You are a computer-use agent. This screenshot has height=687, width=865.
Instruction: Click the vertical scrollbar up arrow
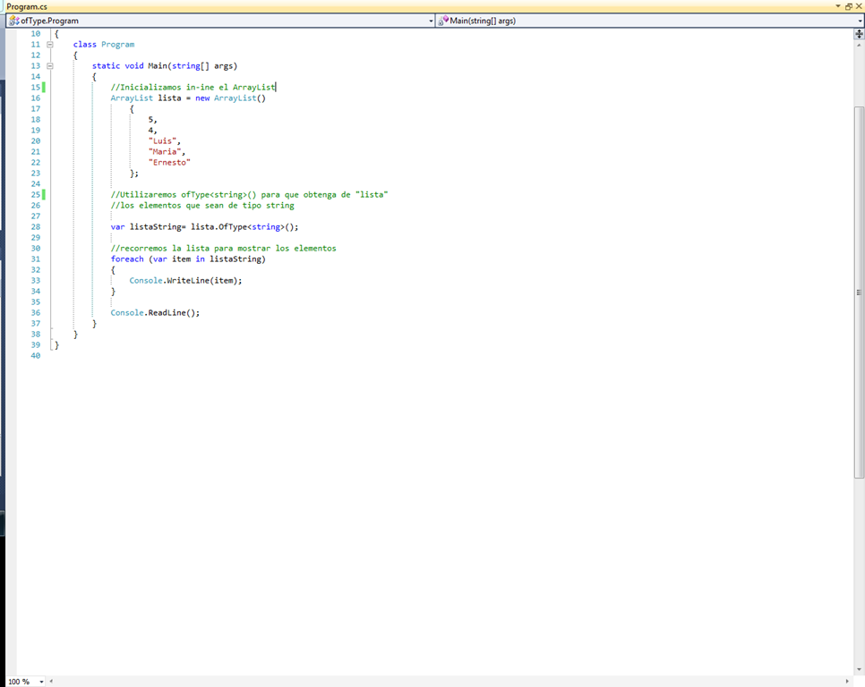point(860,43)
